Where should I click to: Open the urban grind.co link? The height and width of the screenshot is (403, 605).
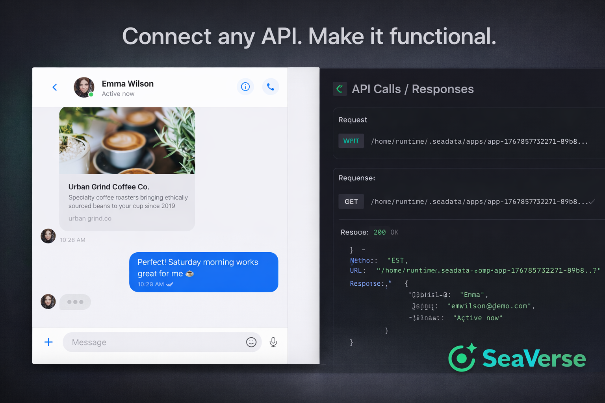pyautogui.click(x=90, y=218)
